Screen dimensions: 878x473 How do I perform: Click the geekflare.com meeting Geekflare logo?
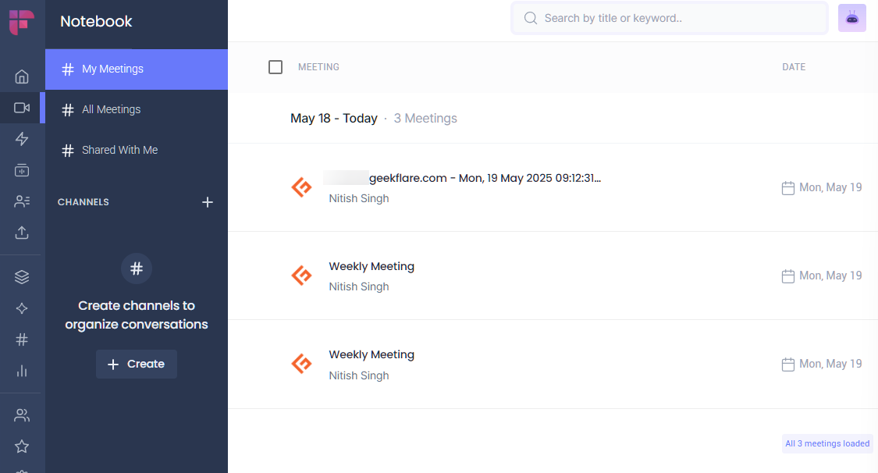[x=302, y=187]
